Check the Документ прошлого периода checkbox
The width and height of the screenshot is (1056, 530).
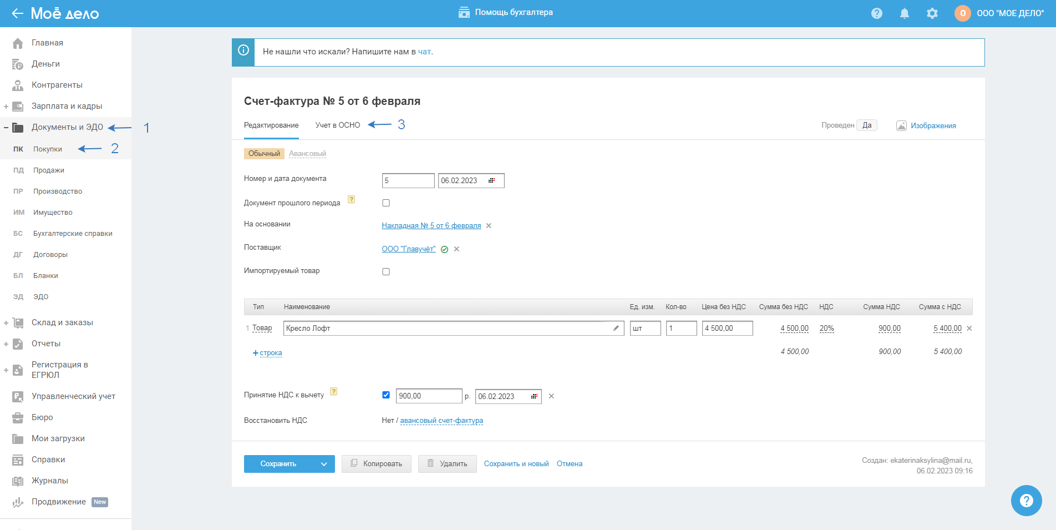pos(386,203)
